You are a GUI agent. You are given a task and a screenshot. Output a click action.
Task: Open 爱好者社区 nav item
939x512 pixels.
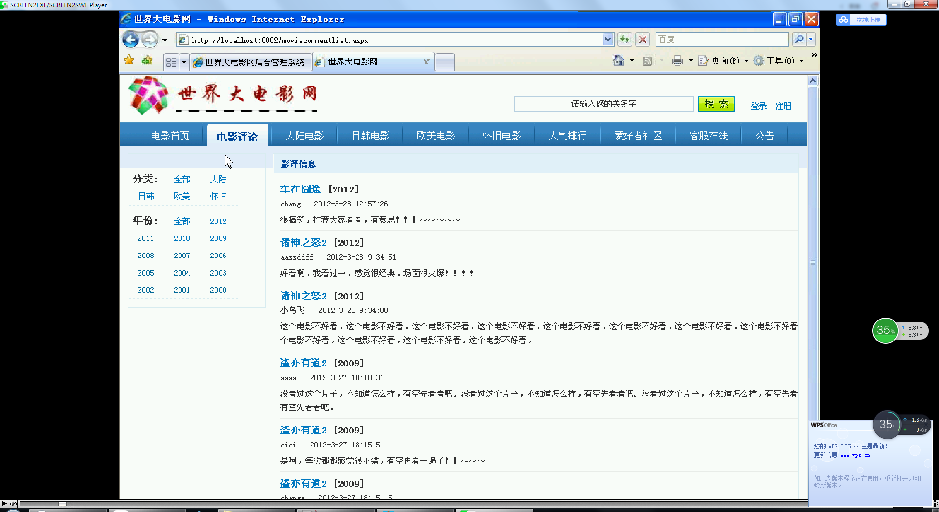(638, 135)
